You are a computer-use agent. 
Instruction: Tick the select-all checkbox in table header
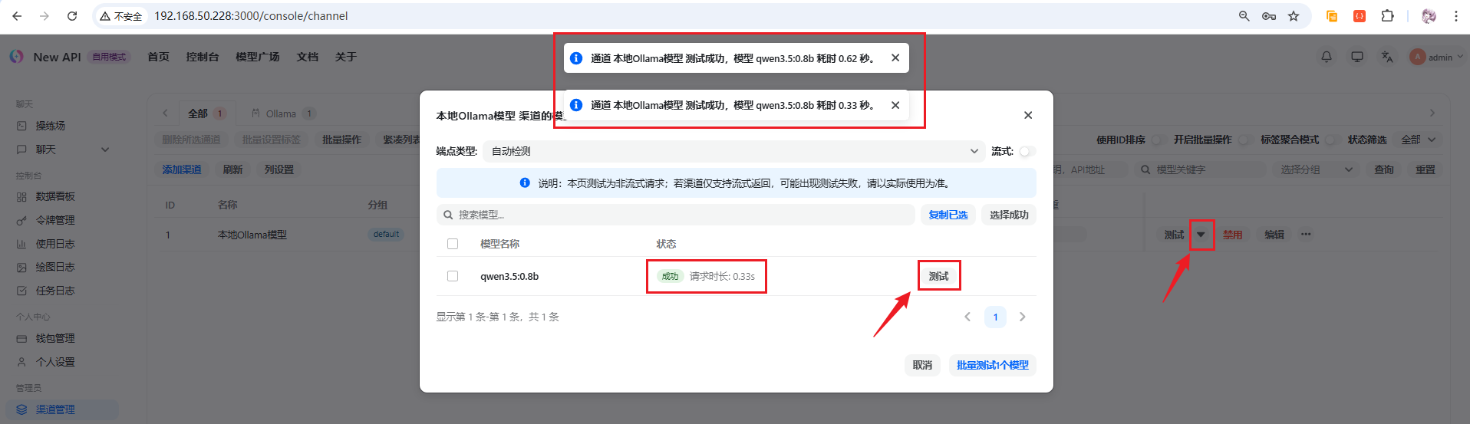tap(453, 244)
